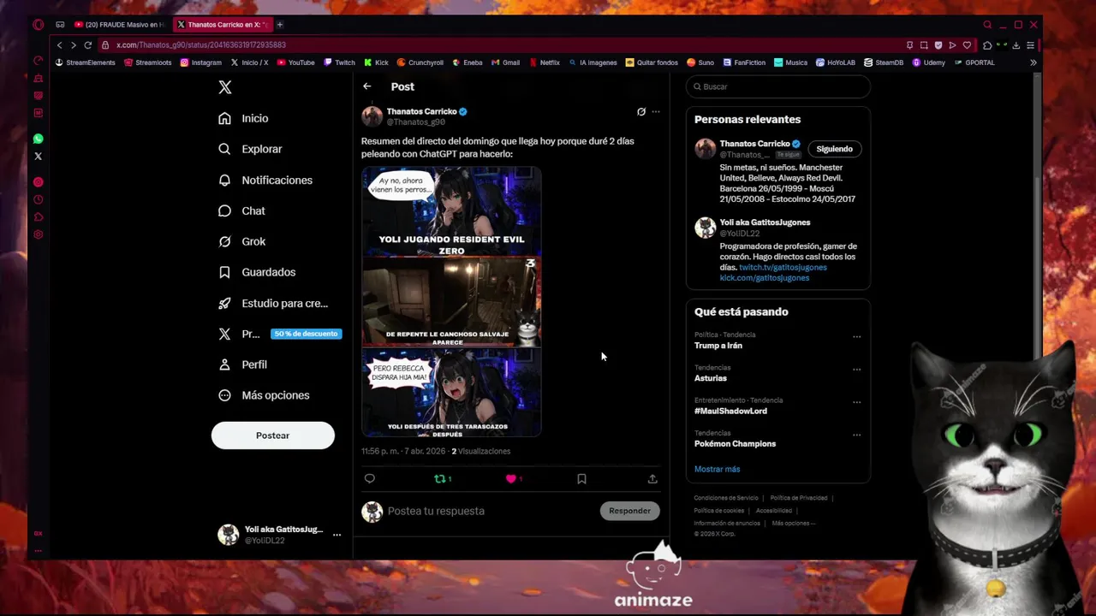The image size is (1096, 616).
Task: Click the address bar URL
Action: click(x=201, y=45)
